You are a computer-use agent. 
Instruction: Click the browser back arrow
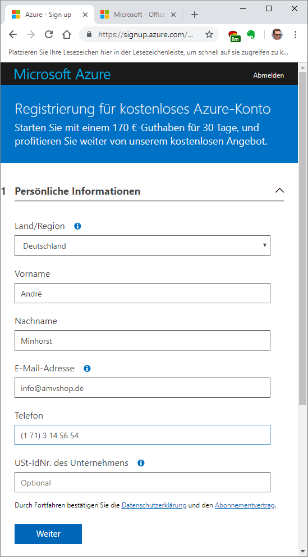pyautogui.click(x=13, y=34)
